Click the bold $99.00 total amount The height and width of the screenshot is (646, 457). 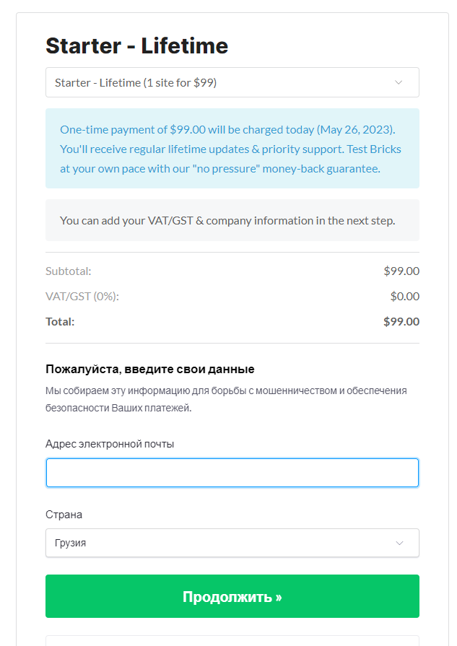401,321
